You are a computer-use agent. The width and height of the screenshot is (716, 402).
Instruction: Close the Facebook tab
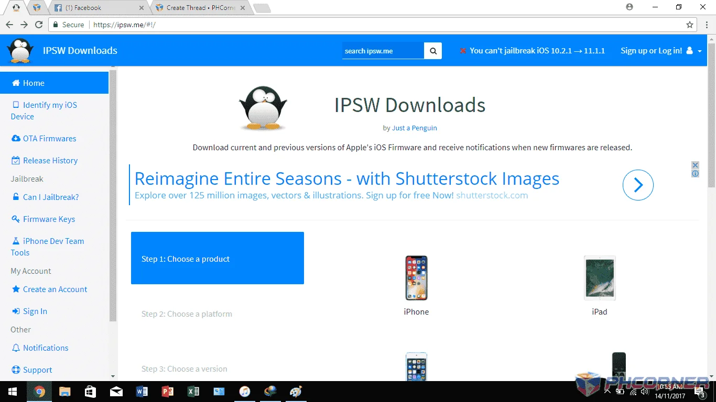pyautogui.click(x=142, y=8)
